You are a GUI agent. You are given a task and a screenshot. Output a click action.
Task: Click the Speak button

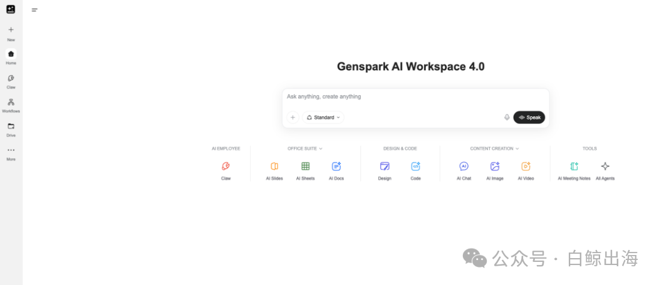[x=529, y=117]
